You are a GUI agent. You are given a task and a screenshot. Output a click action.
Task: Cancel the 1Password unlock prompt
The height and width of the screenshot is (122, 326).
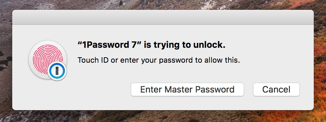[x=276, y=89]
